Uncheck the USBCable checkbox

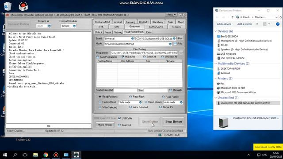[x=119, y=118]
